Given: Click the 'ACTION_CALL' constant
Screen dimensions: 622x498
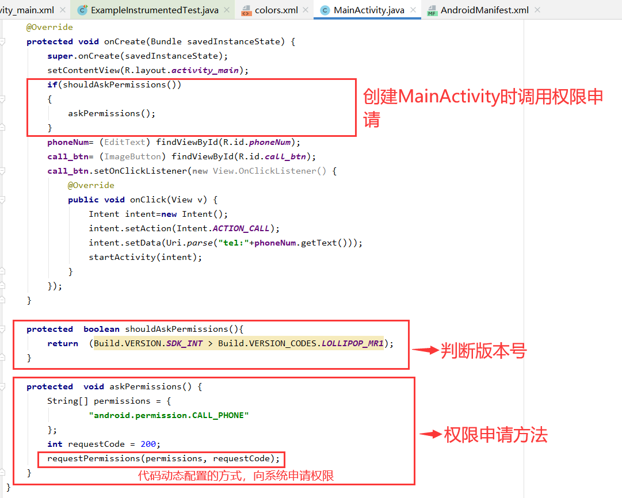Looking at the screenshot, I should pos(241,228).
